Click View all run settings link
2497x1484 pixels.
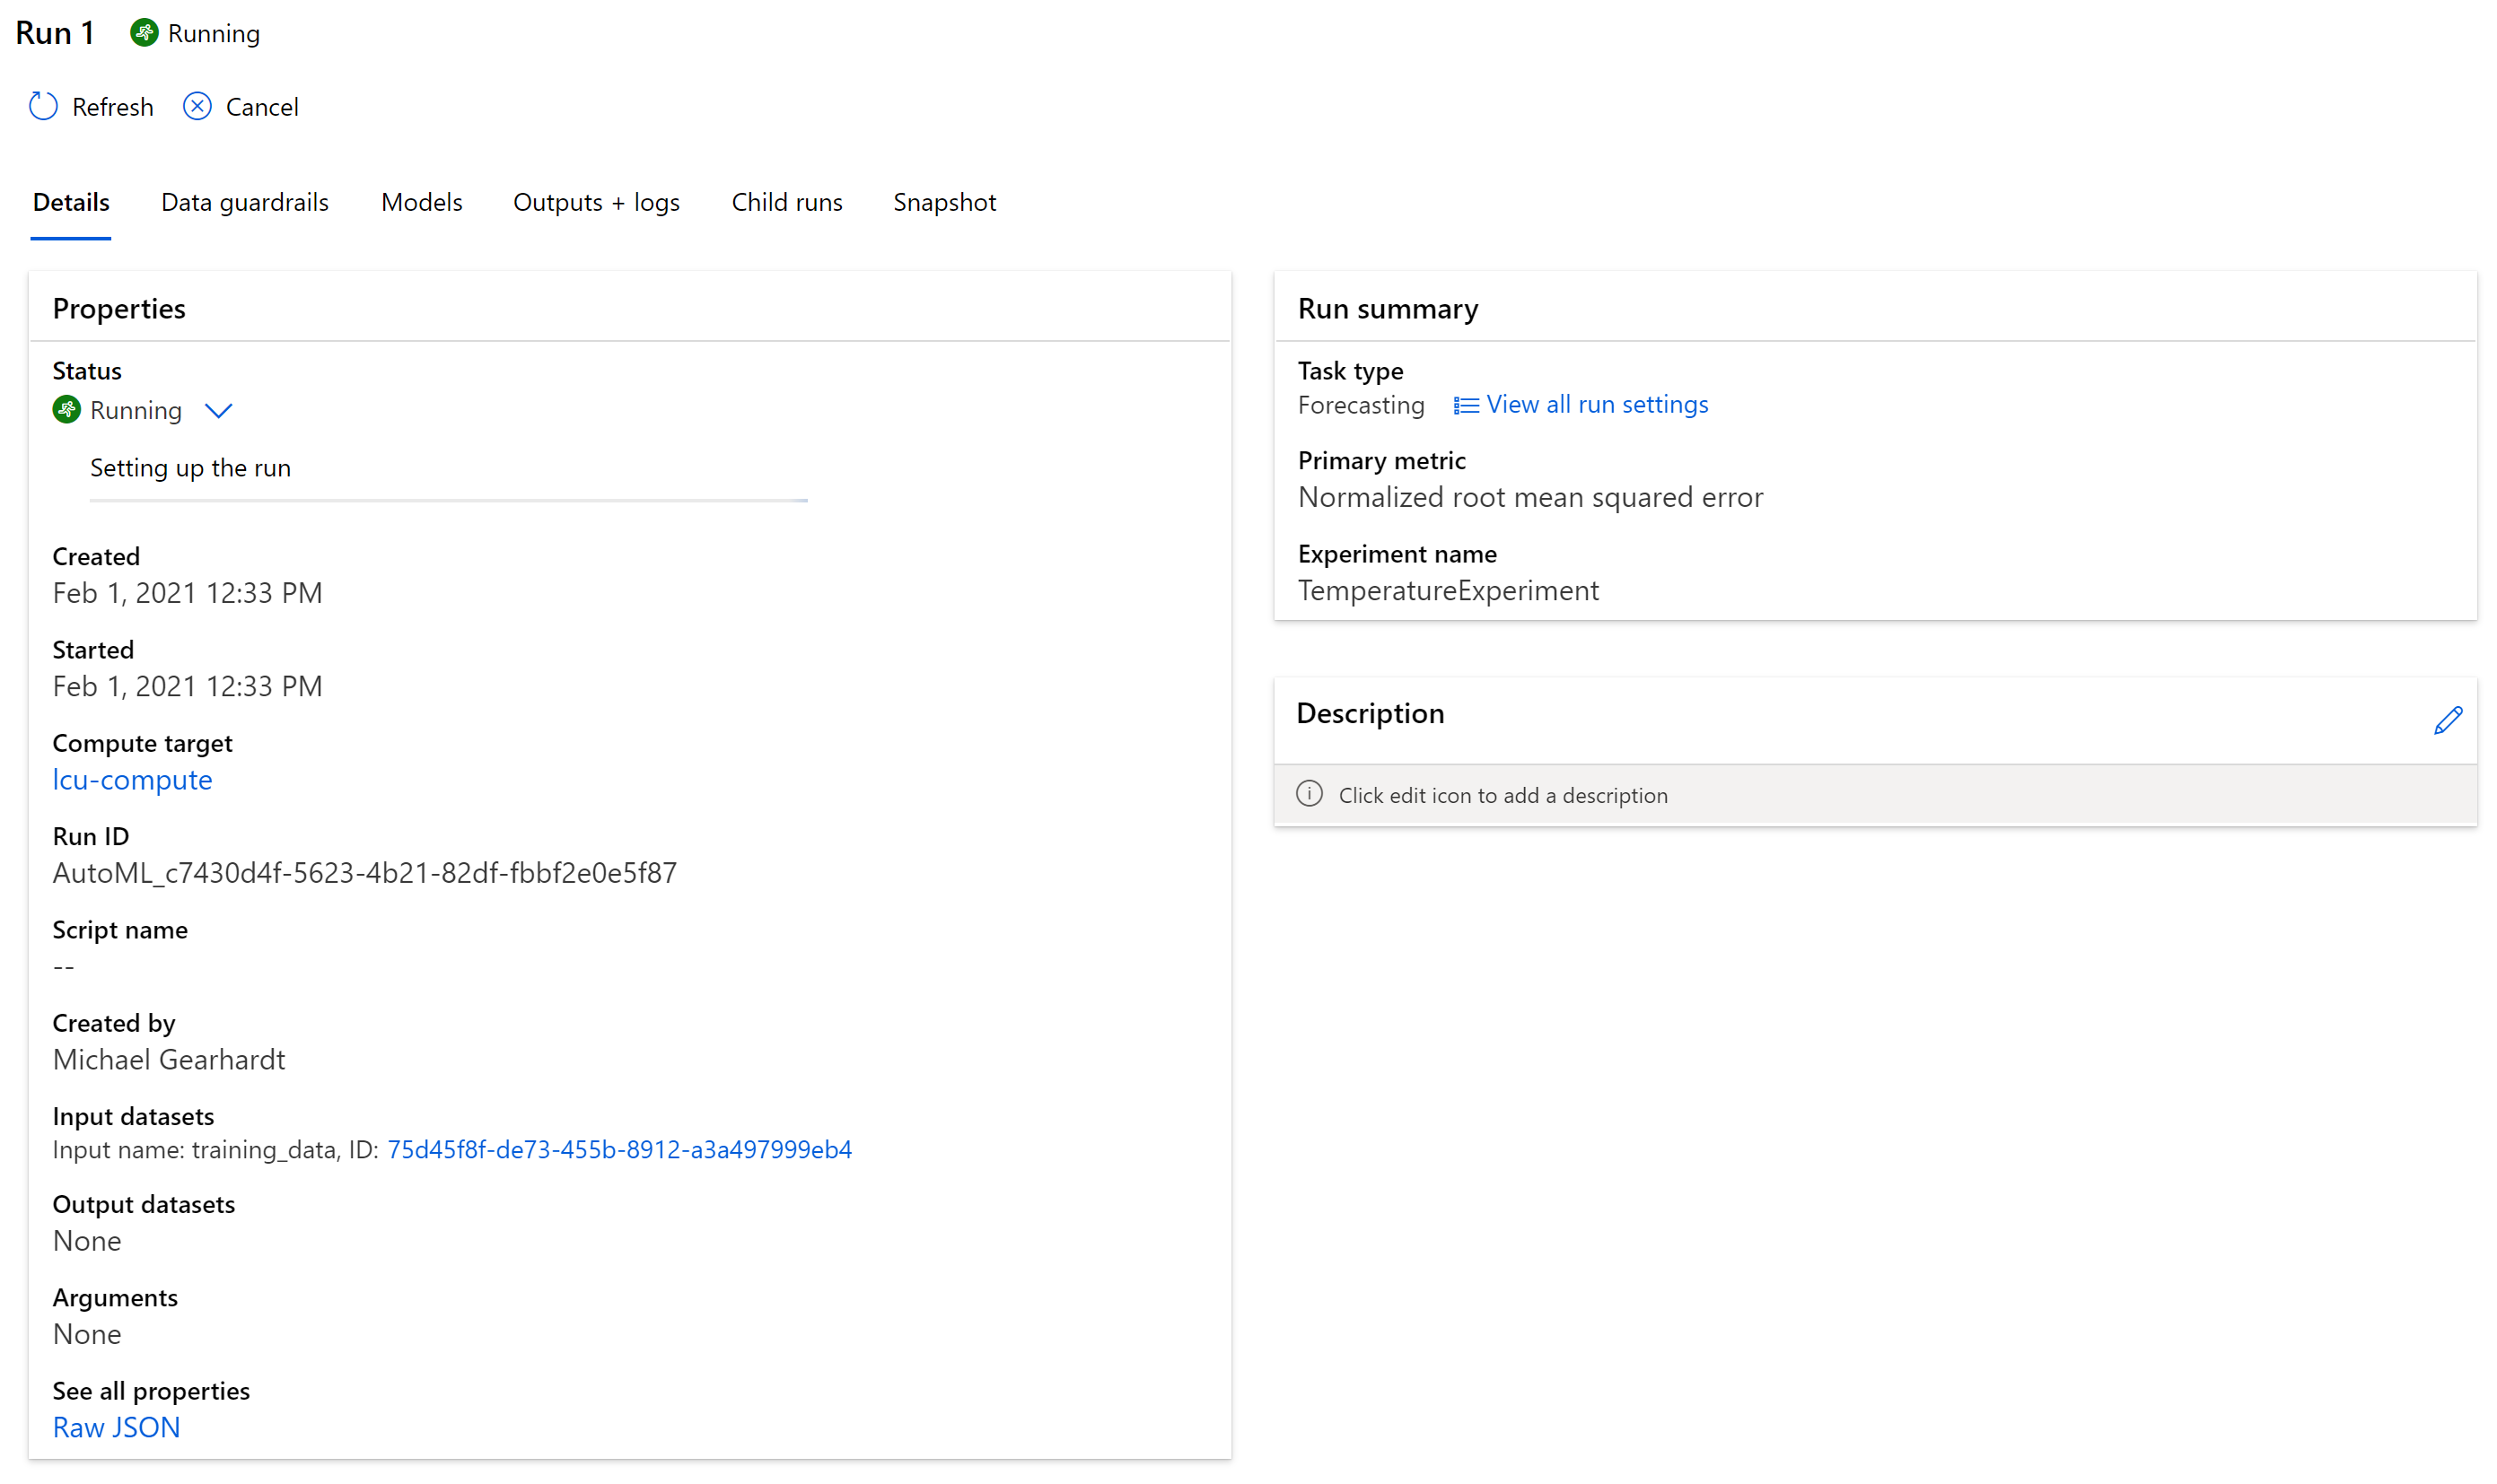(x=1598, y=404)
